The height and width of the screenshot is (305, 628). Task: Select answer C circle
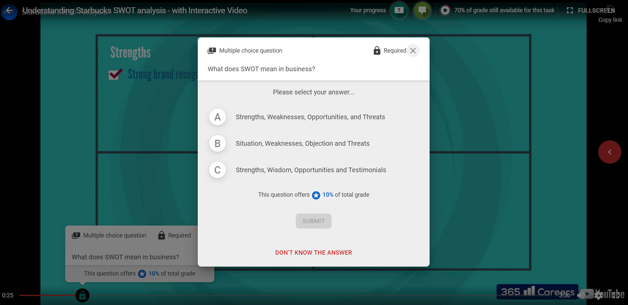tap(218, 170)
